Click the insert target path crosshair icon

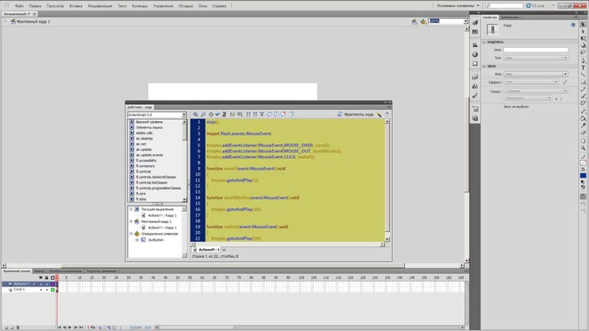coord(211,114)
